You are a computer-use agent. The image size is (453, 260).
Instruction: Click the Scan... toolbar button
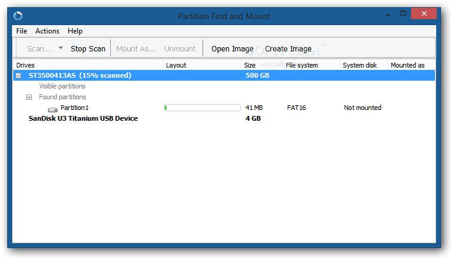(39, 49)
